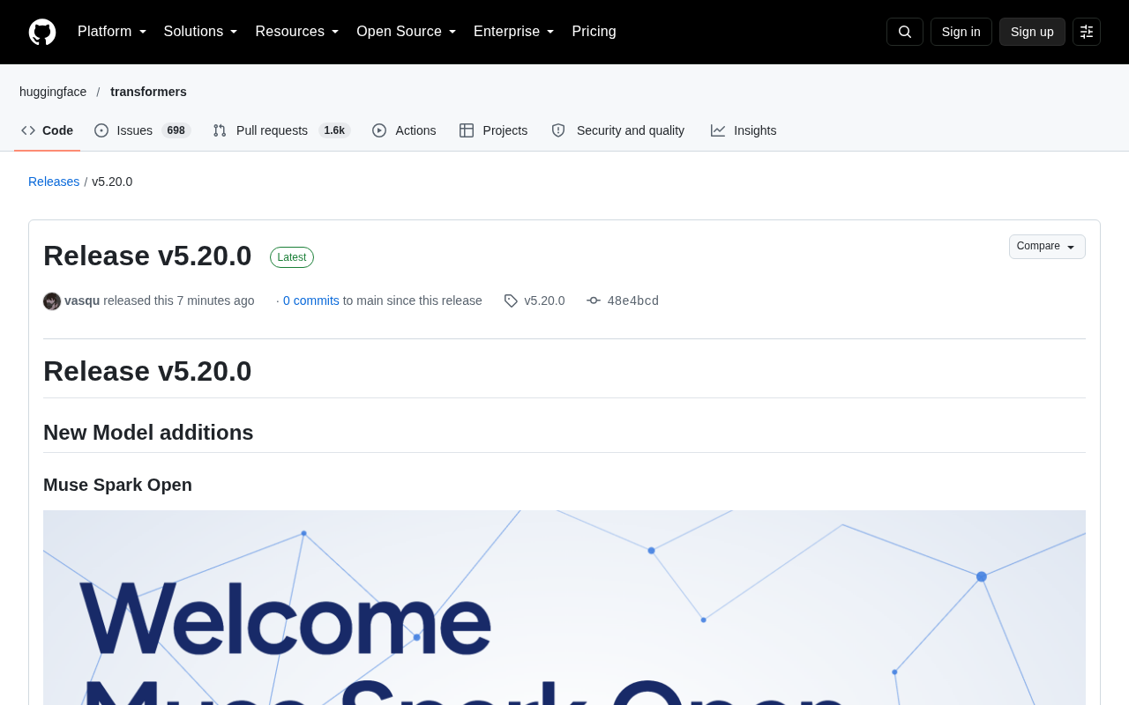The height and width of the screenshot is (705, 1129).
Task: Expand the Solutions dropdown
Action: click(201, 32)
